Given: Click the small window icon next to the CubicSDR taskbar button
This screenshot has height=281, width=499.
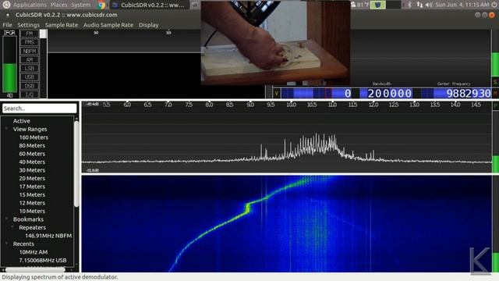Looking at the screenshot, I should 195,5.
